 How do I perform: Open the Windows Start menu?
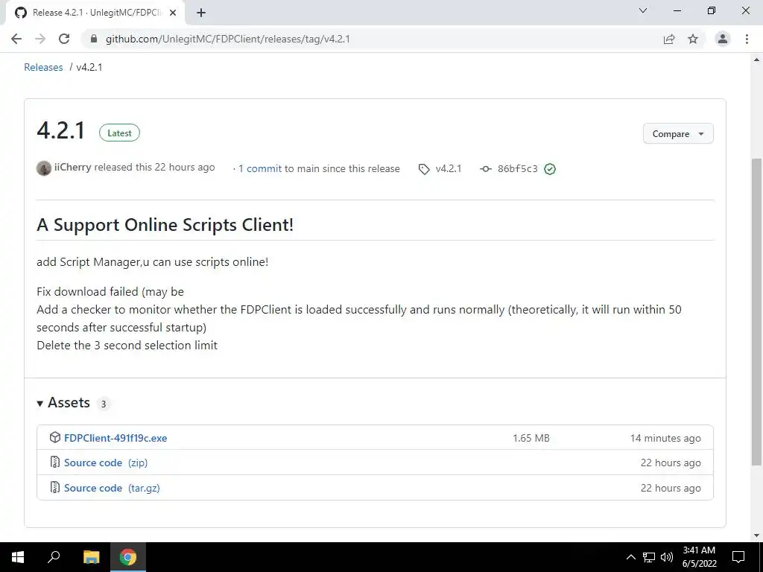(18, 557)
